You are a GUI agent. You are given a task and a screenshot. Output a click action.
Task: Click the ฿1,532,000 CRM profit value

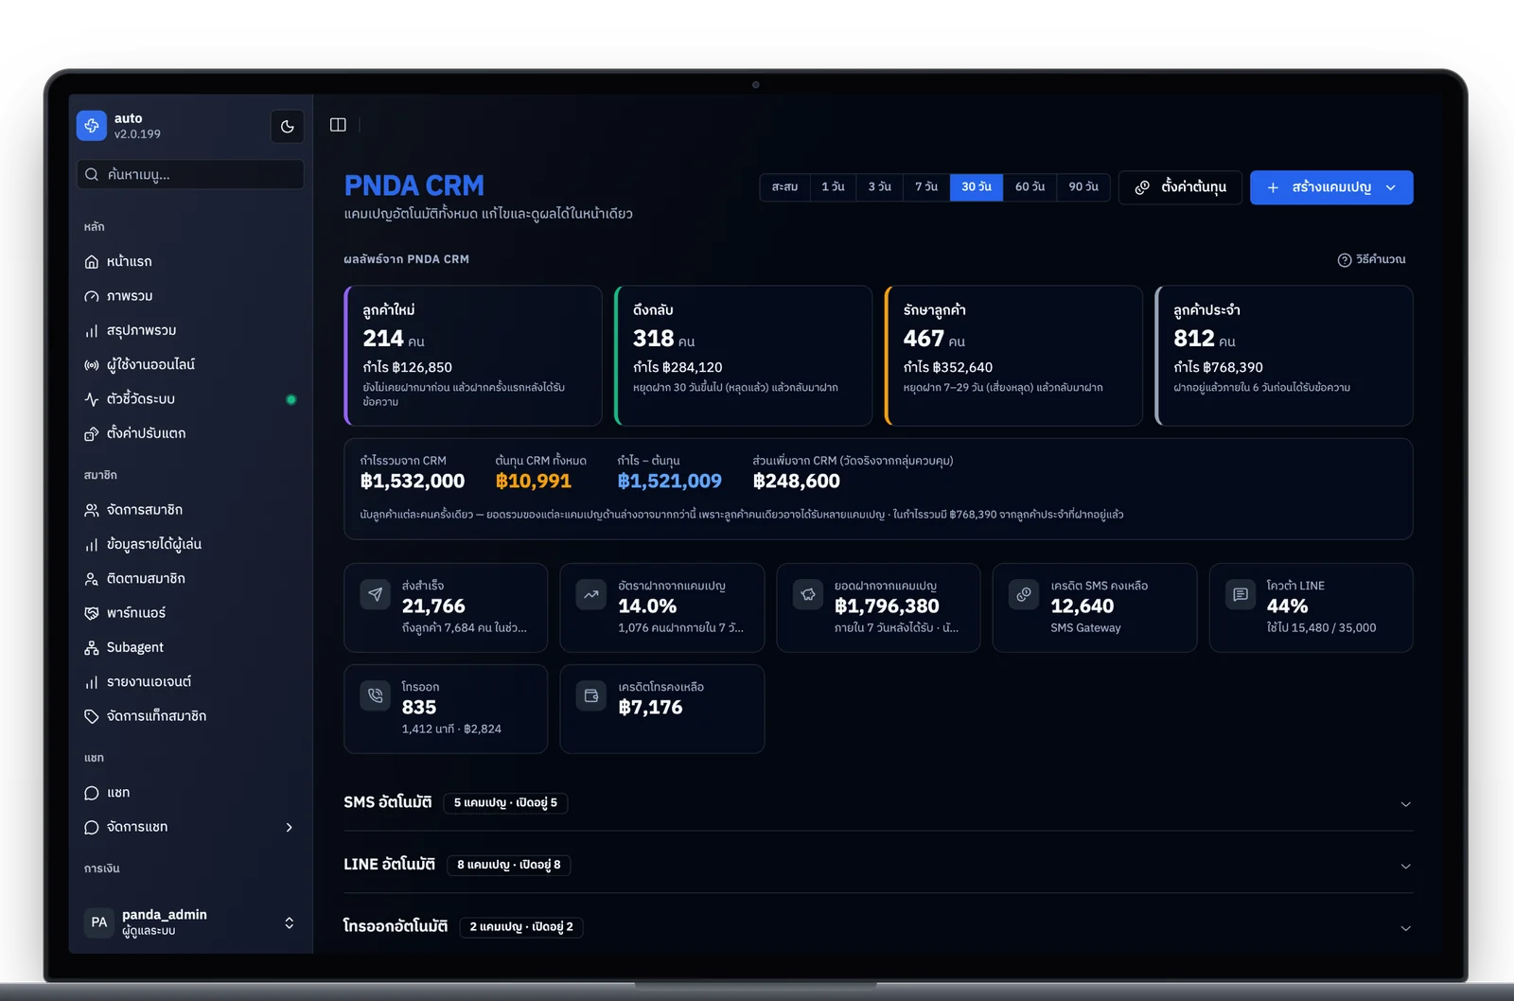click(x=413, y=481)
